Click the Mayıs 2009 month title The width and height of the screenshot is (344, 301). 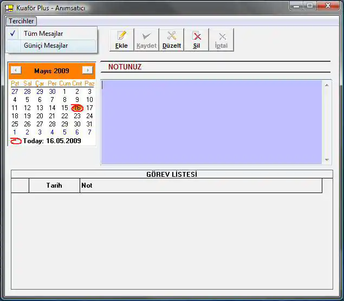tap(51, 71)
